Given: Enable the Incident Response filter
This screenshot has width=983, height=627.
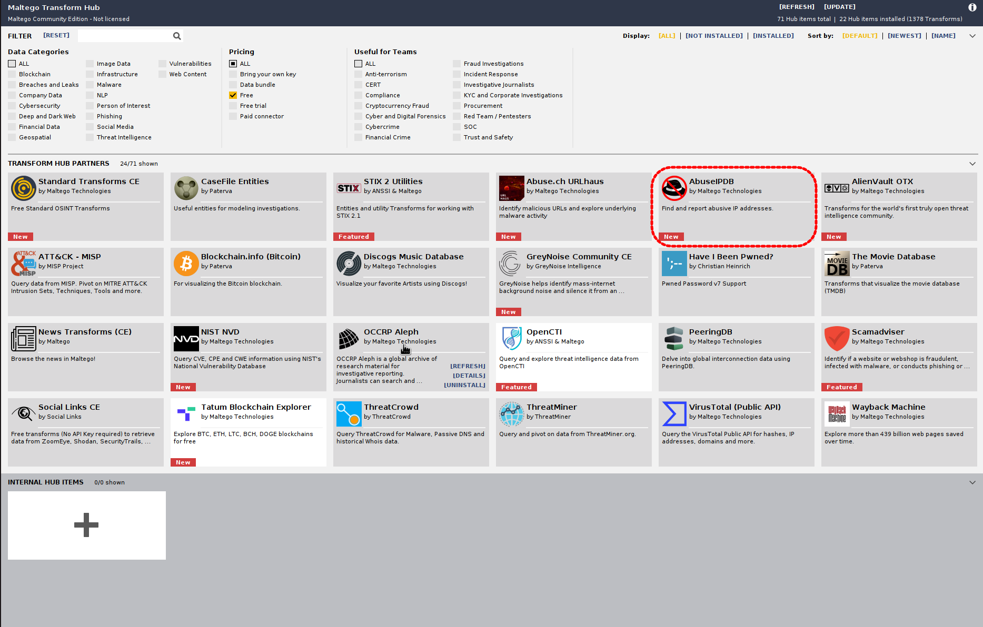Looking at the screenshot, I should [456, 74].
